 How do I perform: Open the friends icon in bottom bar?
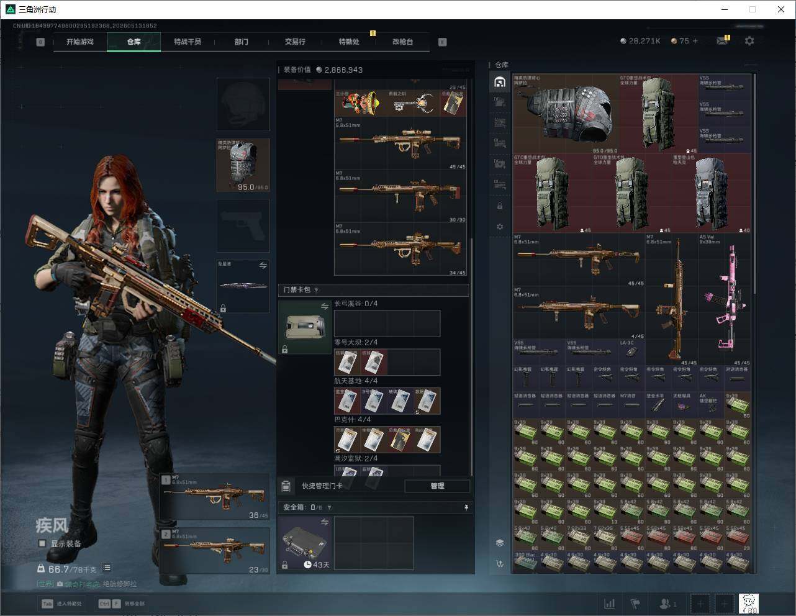(x=667, y=604)
